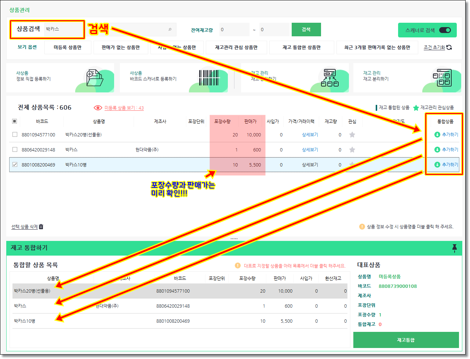Uncheck the 박카스10병 row checkbox
Image resolution: width=470 pixels, height=359 pixels.
(15, 165)
